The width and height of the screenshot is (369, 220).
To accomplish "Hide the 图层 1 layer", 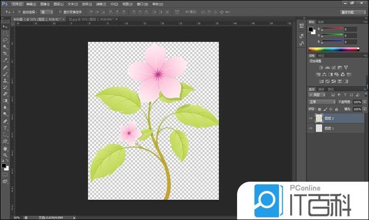I will pyautogui.click(x=311, y=128).
